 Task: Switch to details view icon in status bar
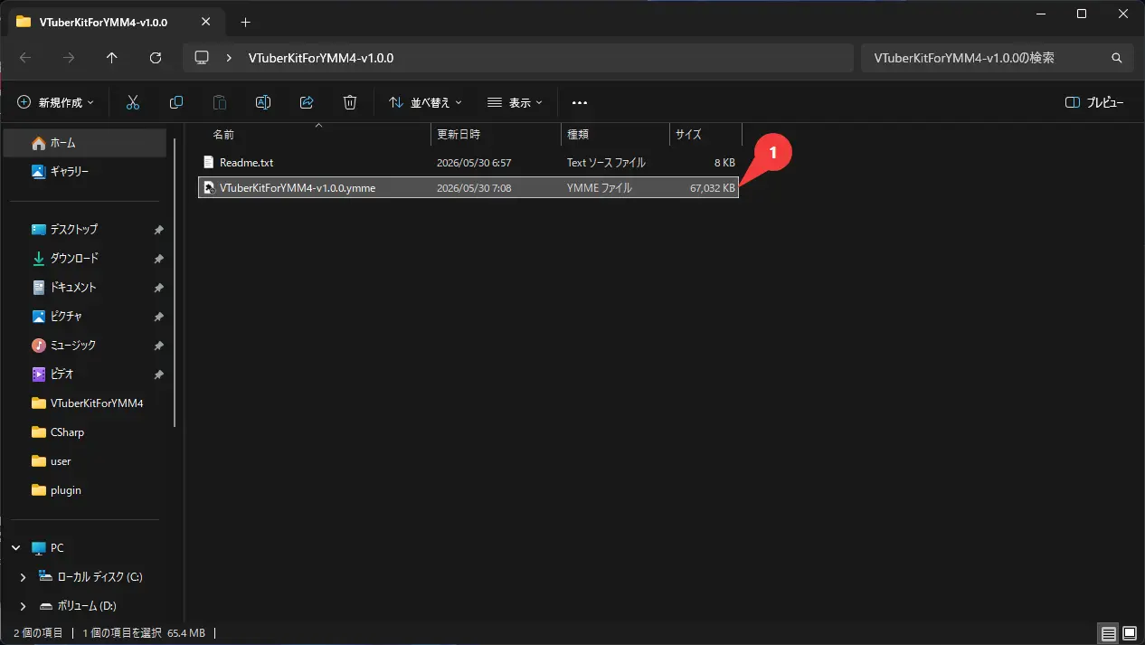[x=1108, y=633]
